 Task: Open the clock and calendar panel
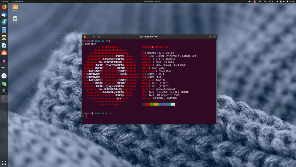click(x=152, y=1)
